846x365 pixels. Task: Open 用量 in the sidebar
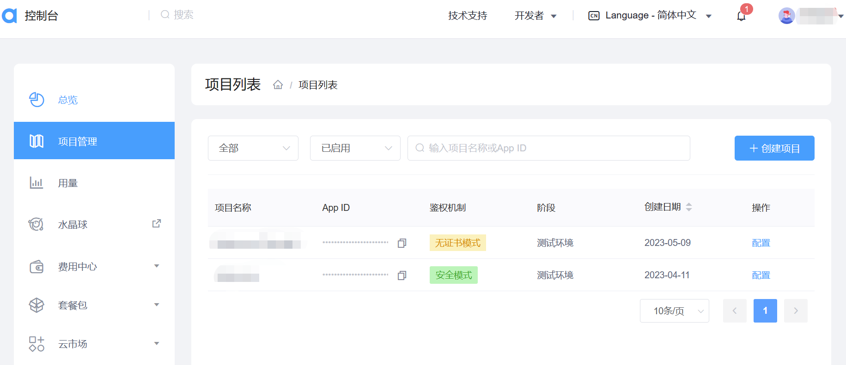pyautogui.click(x=94, y=183)
